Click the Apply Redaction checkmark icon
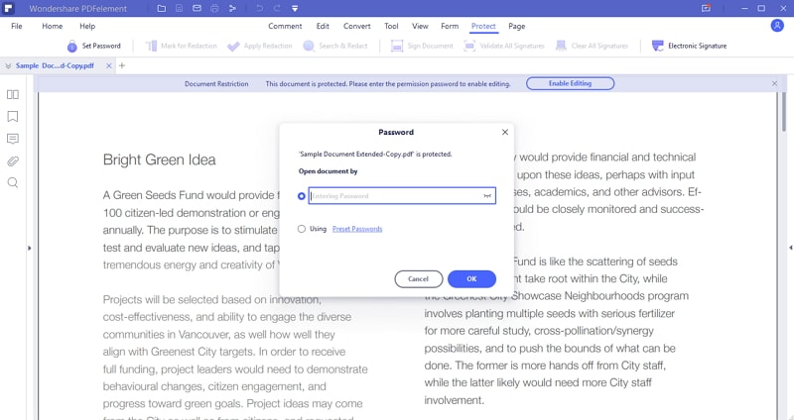Image resolution: width=794 pixels, height=420 pixels. pyautogui.click(x=233, y=47)
